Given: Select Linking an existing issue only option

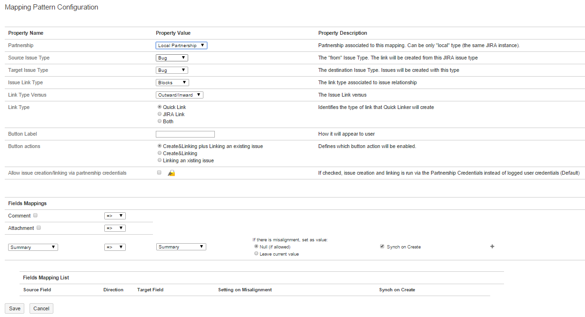Looking at the screenshot, I should tap(160, 160).
